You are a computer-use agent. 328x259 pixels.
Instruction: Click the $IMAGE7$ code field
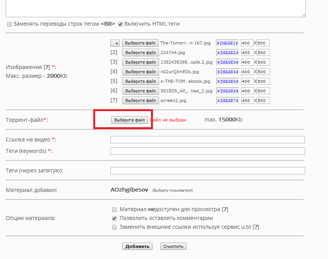227,100
